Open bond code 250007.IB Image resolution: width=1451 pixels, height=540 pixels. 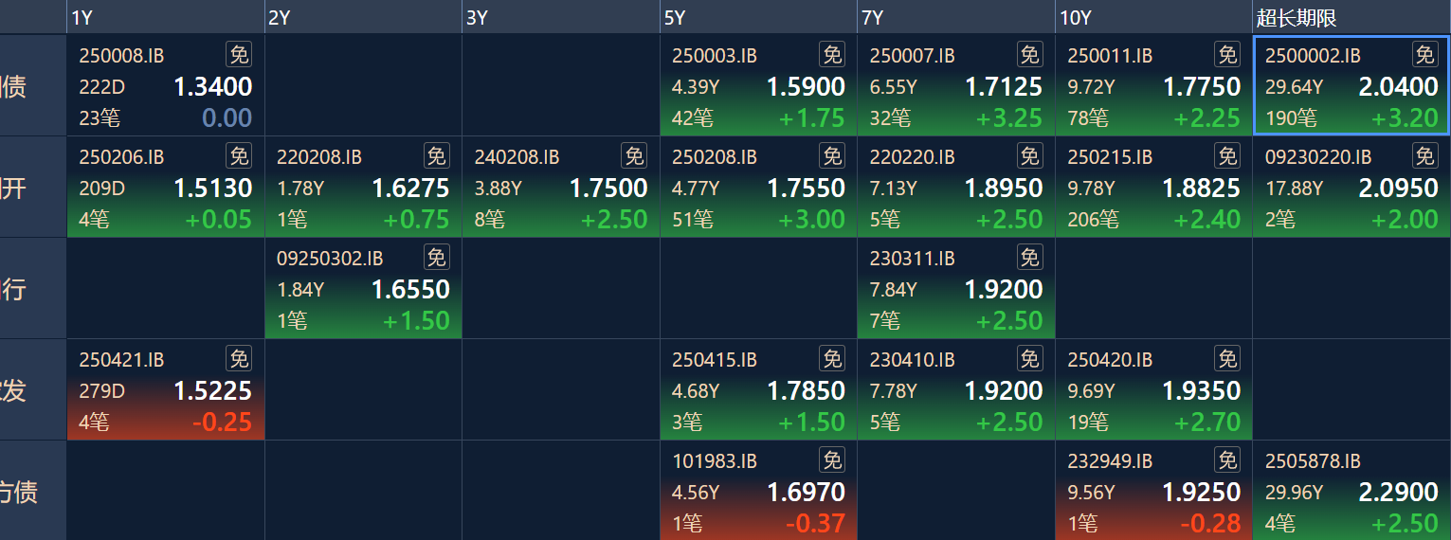[913, 56]
